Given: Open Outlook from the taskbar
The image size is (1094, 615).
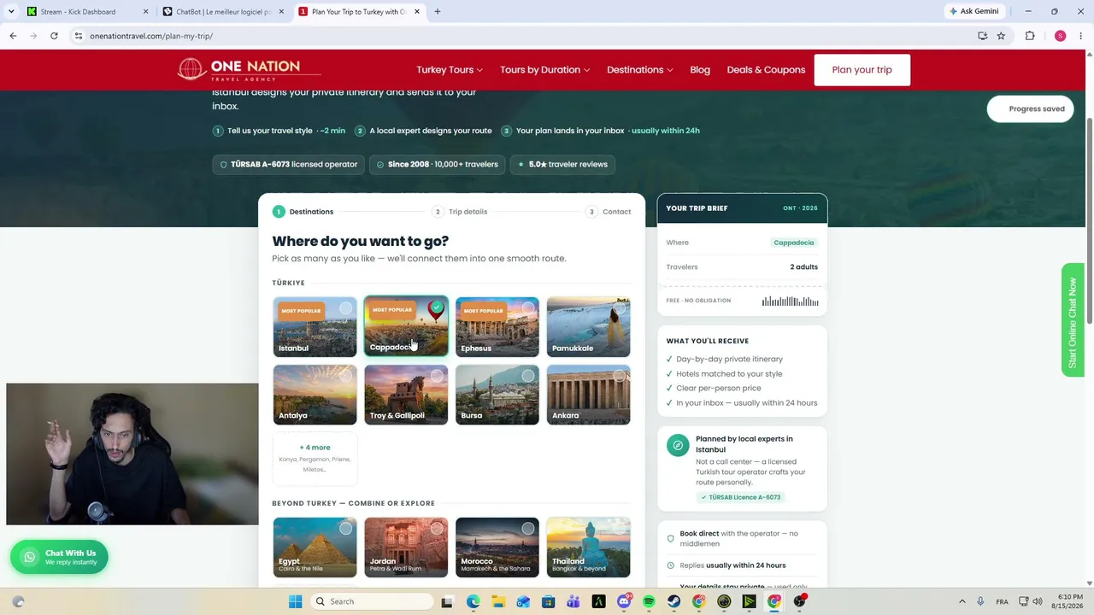Looking at the screenshot, I should pyautogui.click(x=523, y=601).
